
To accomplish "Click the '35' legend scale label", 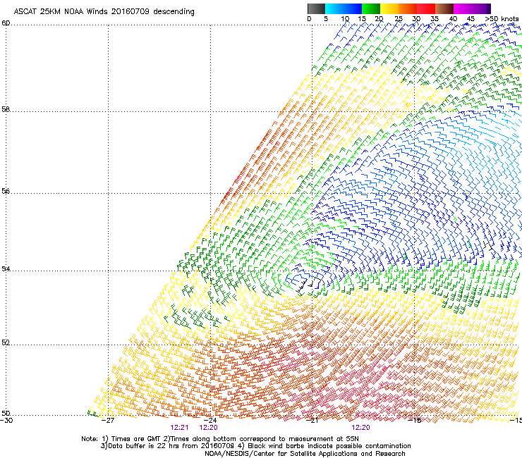I will (x=435, y=19).
